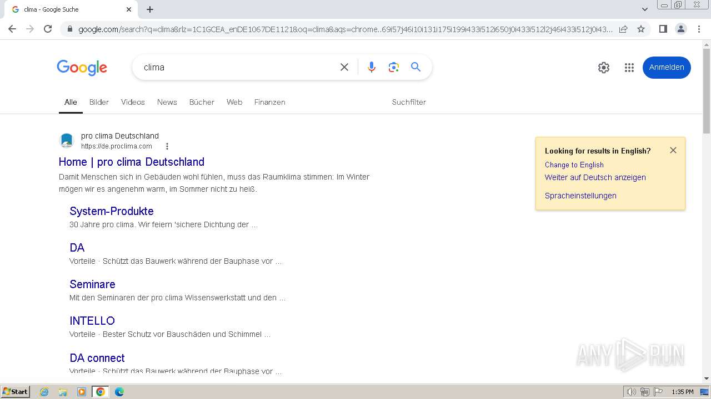Viewport: 711px width, 399px height.
Task: Reload the current page
Action: tap(48, 29)
